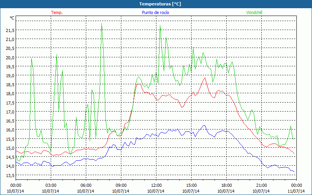Click the 16,5 value on the Y axis
The width and height of the screenshot is (312, 195).
point(11,121)
